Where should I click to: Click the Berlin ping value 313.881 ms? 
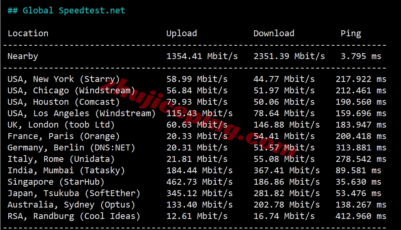(x=361, y=148)
